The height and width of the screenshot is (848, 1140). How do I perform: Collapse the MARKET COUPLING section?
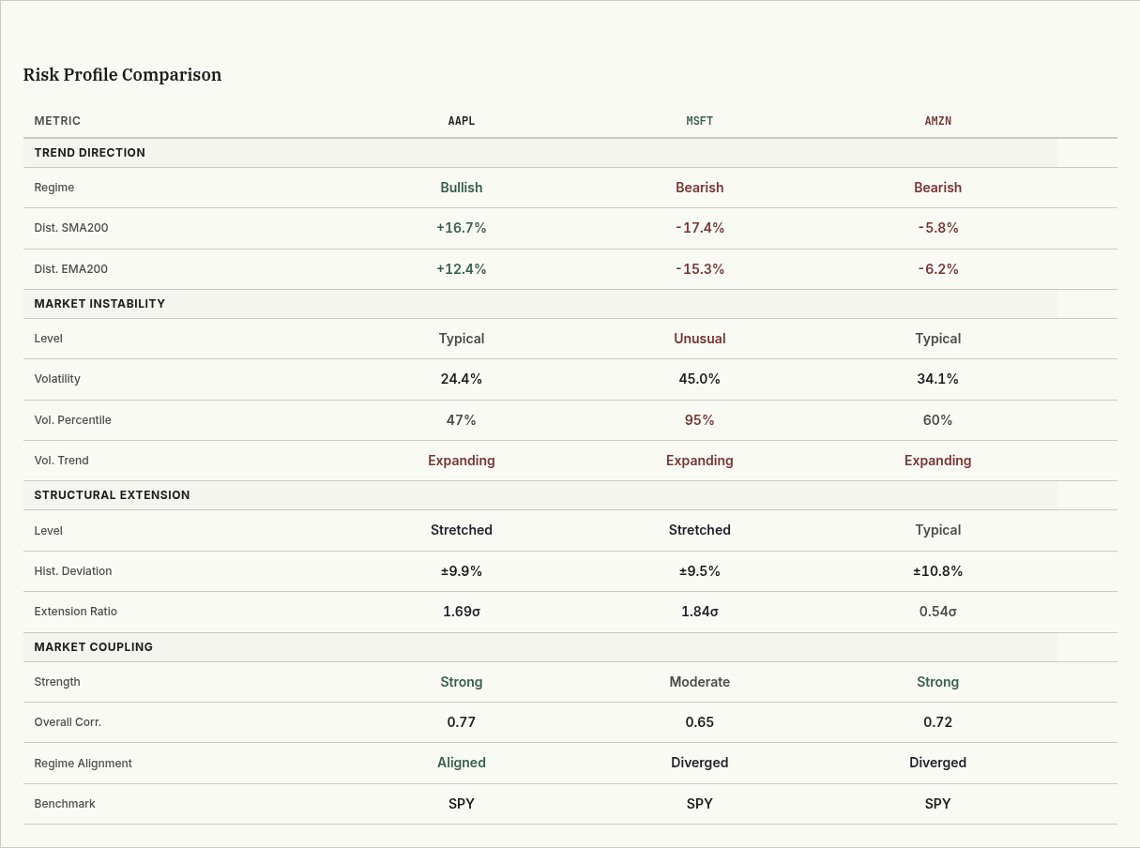(93, 646)
